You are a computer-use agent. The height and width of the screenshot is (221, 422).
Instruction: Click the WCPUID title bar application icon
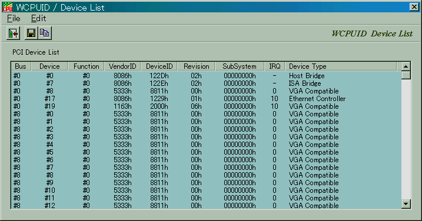pos(8,7)
